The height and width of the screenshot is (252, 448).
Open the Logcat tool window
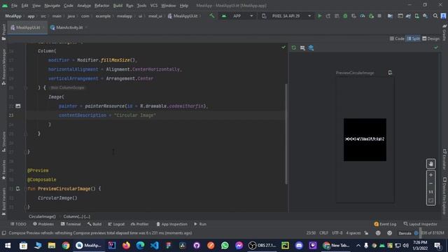(x=116, y=224)
